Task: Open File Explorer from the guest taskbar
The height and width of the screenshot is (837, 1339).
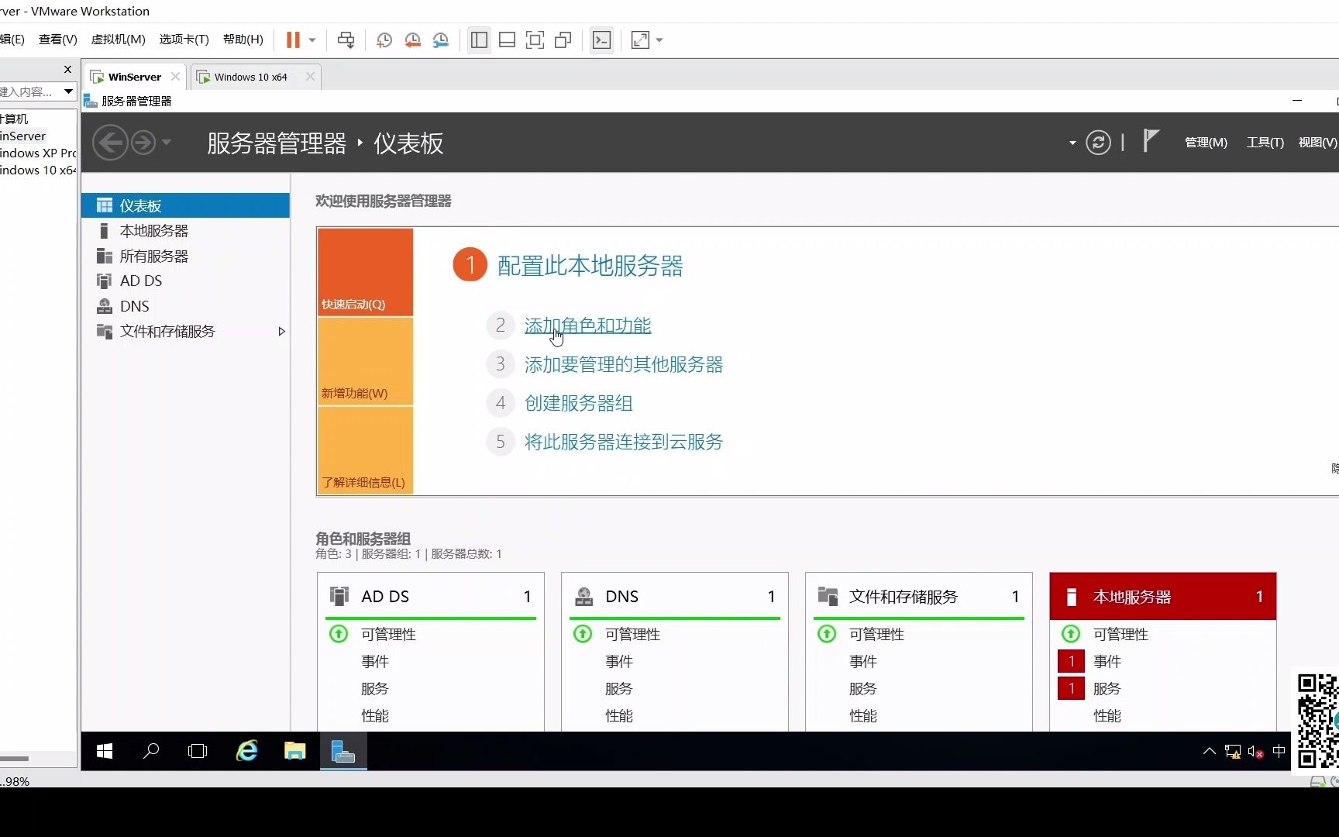Action: click(x=294, y=751)
